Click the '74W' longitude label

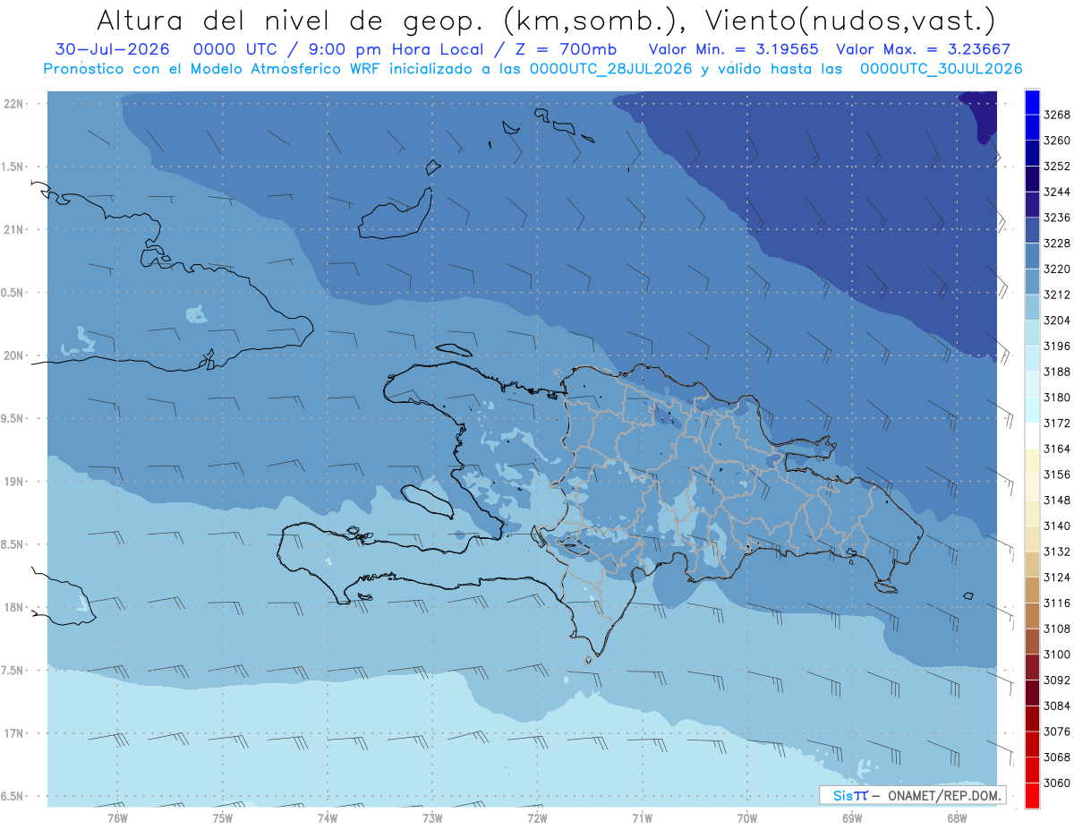(328, 817)
